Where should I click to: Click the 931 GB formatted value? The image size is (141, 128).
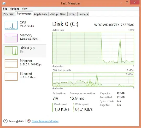pyautogui.click(x=121, y=97)
